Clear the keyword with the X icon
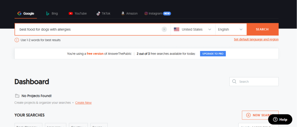297x127 pixels. (164, 29)
